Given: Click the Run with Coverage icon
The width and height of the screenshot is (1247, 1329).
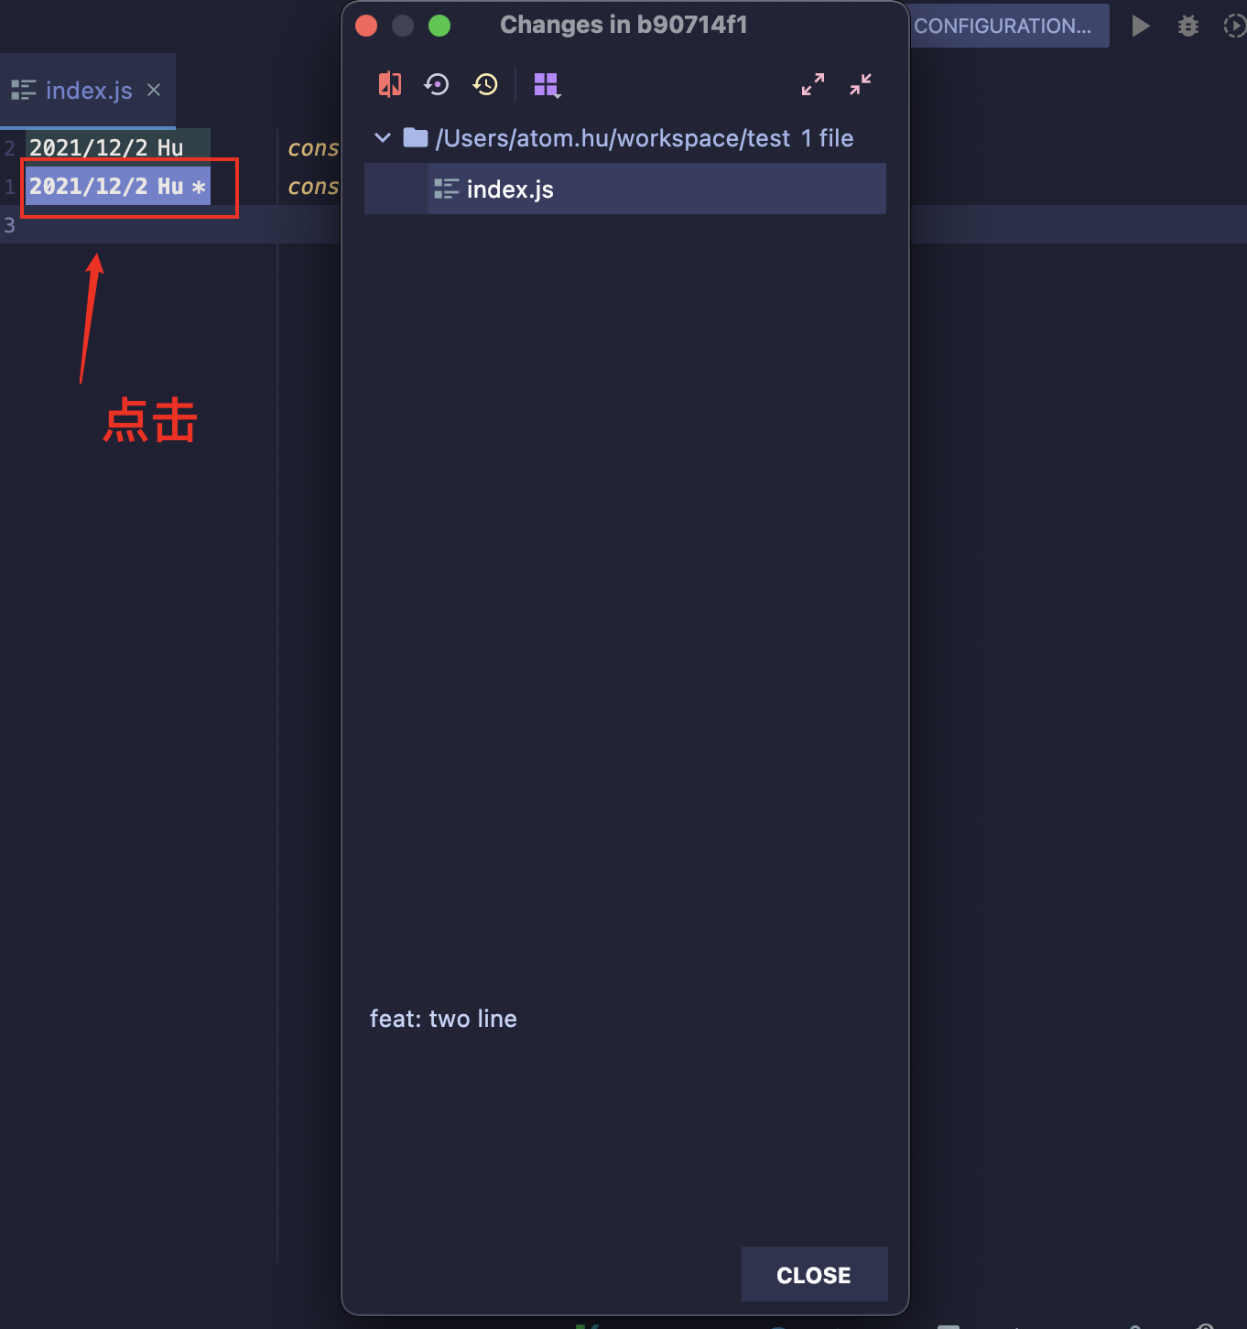Looking at the screenshot, I should pyautogui.click(x=1233, y=26).
